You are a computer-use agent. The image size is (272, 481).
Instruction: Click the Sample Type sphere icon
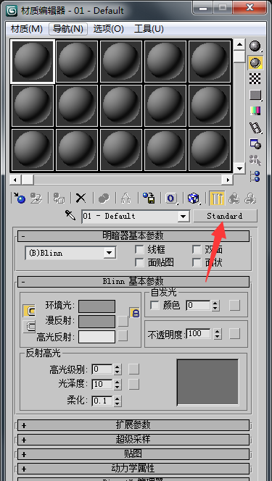[x=255, y=46]
